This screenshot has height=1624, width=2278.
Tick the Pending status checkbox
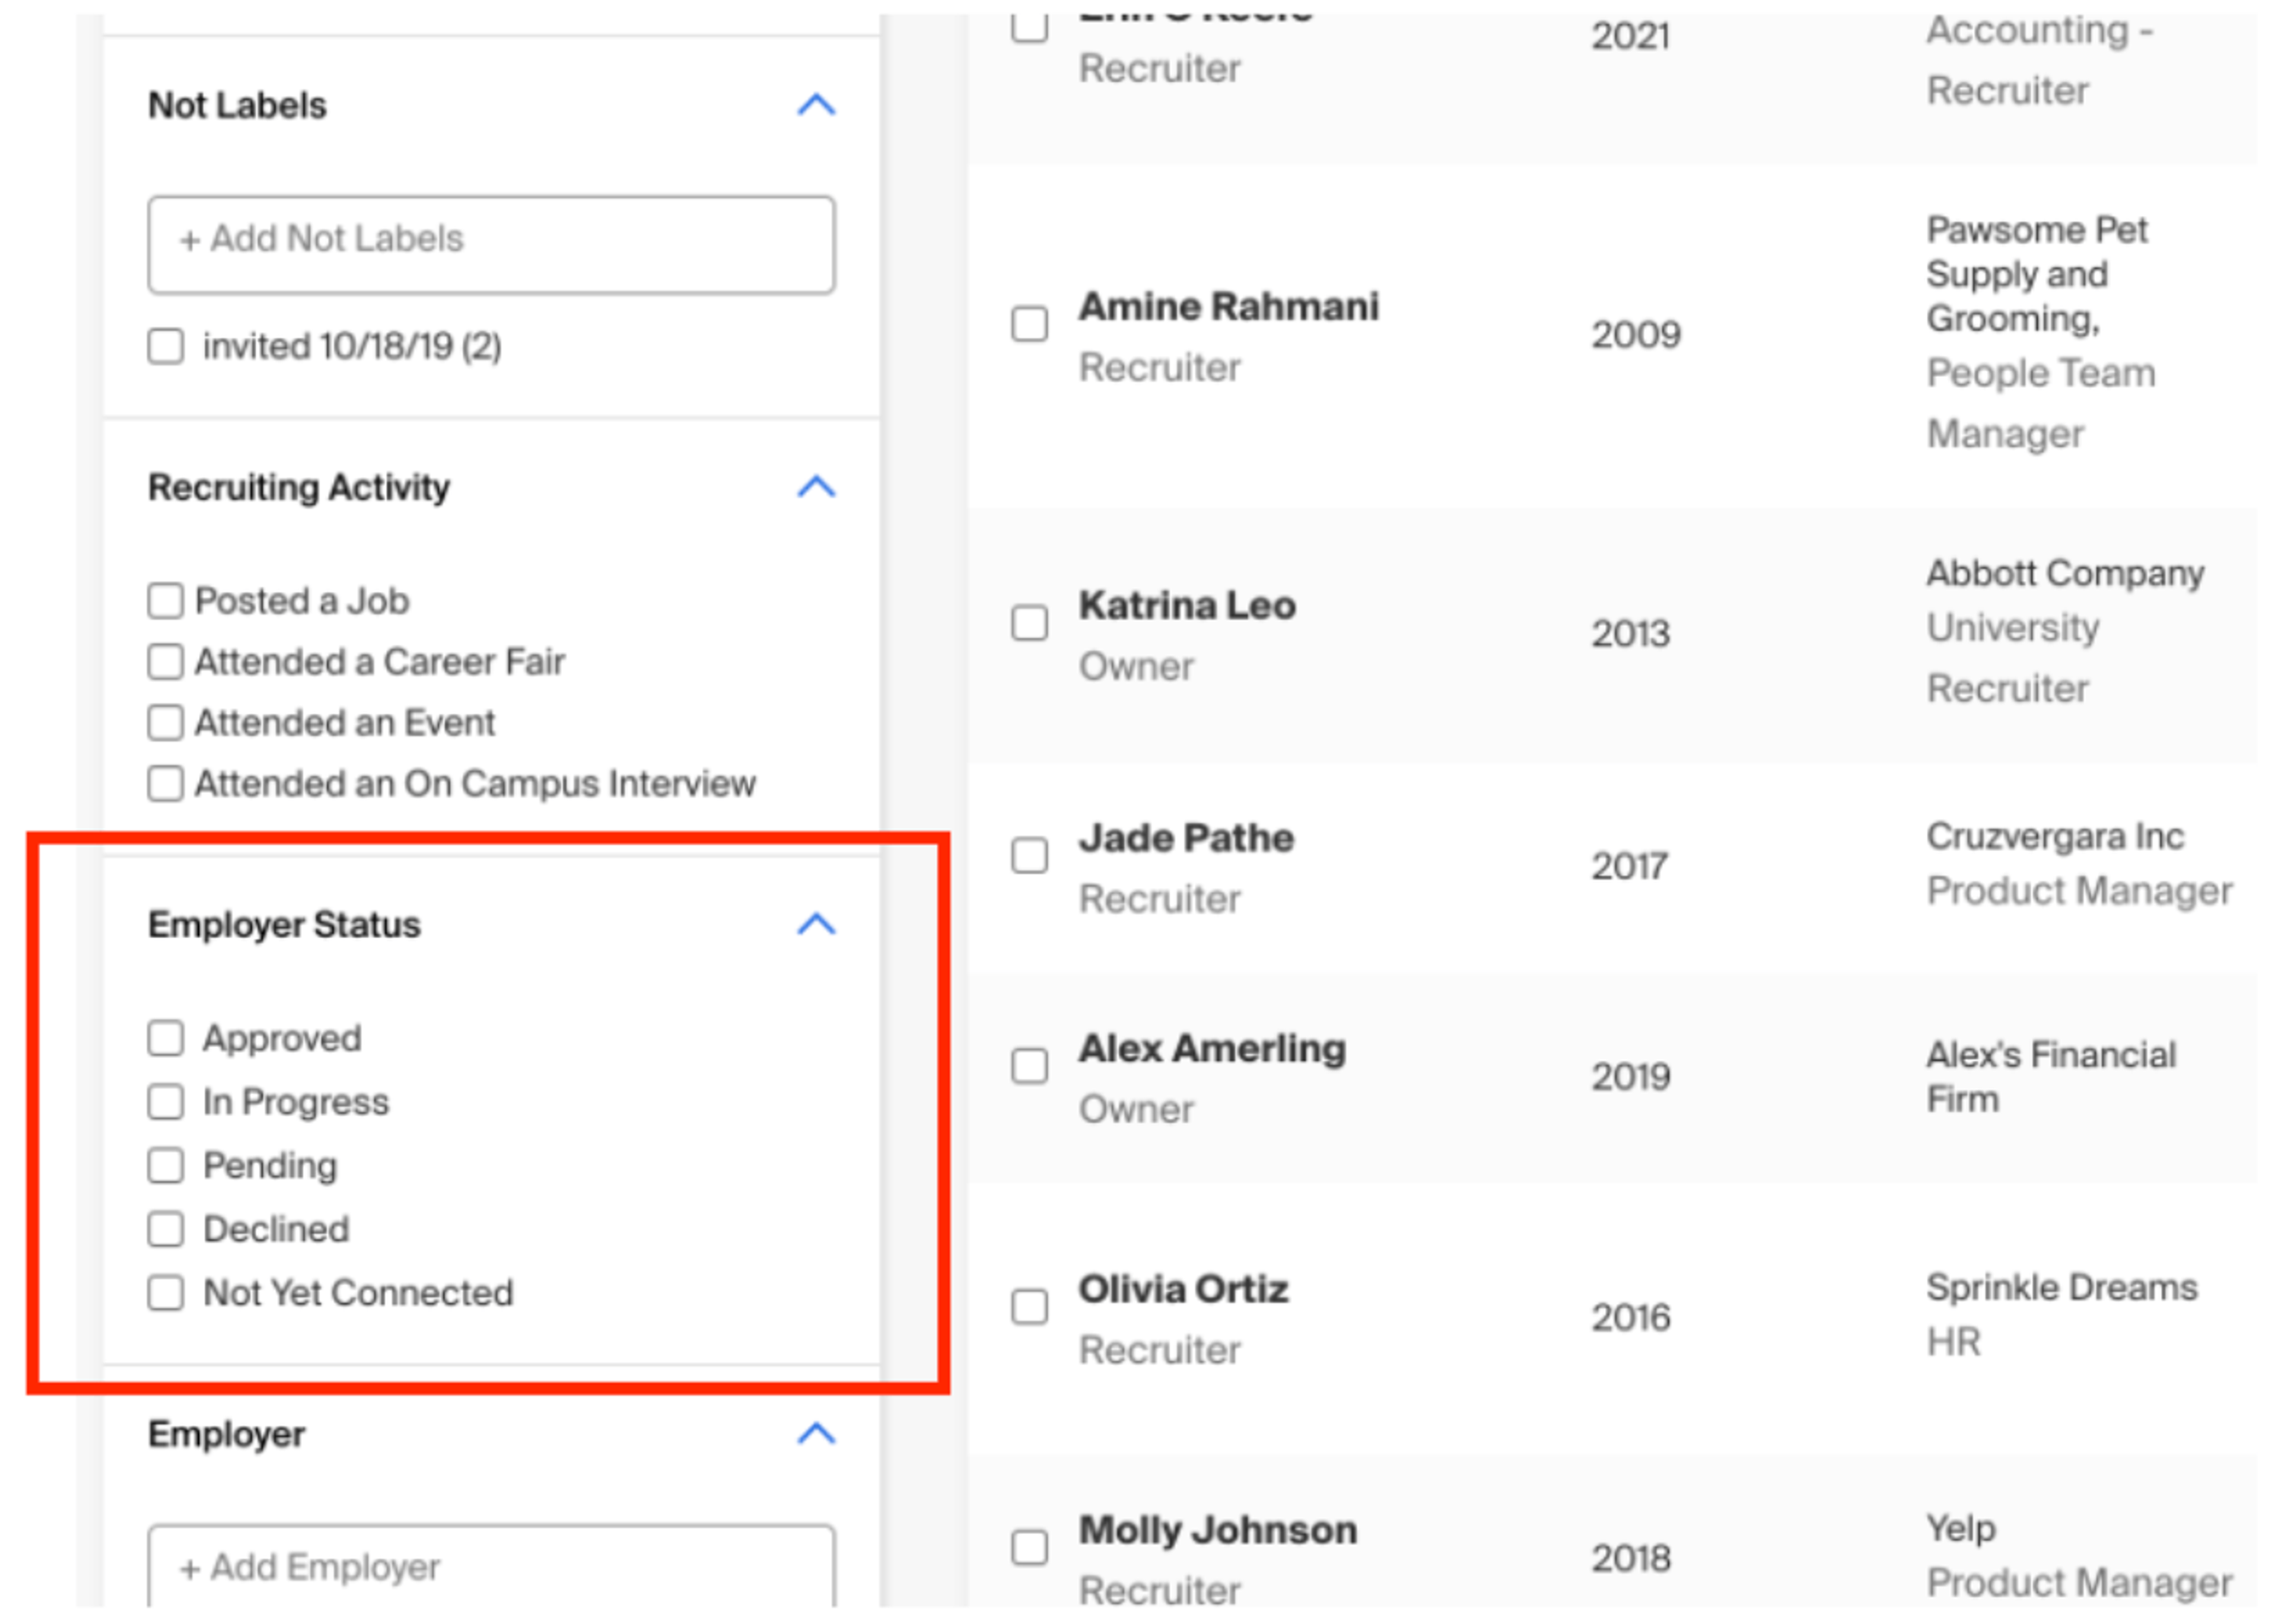click(166, 1166)
